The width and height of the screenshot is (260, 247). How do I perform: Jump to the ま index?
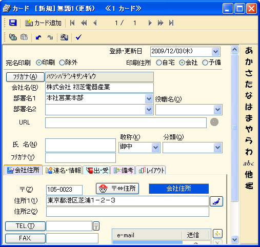(x=249, y=118)
